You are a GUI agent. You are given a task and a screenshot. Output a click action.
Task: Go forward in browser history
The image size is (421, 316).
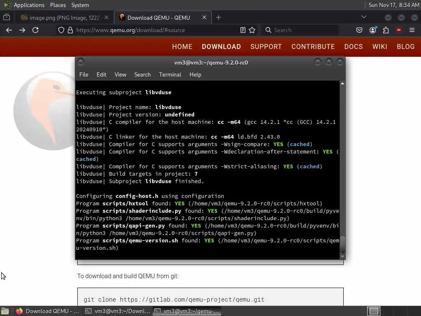pos(22,30)
